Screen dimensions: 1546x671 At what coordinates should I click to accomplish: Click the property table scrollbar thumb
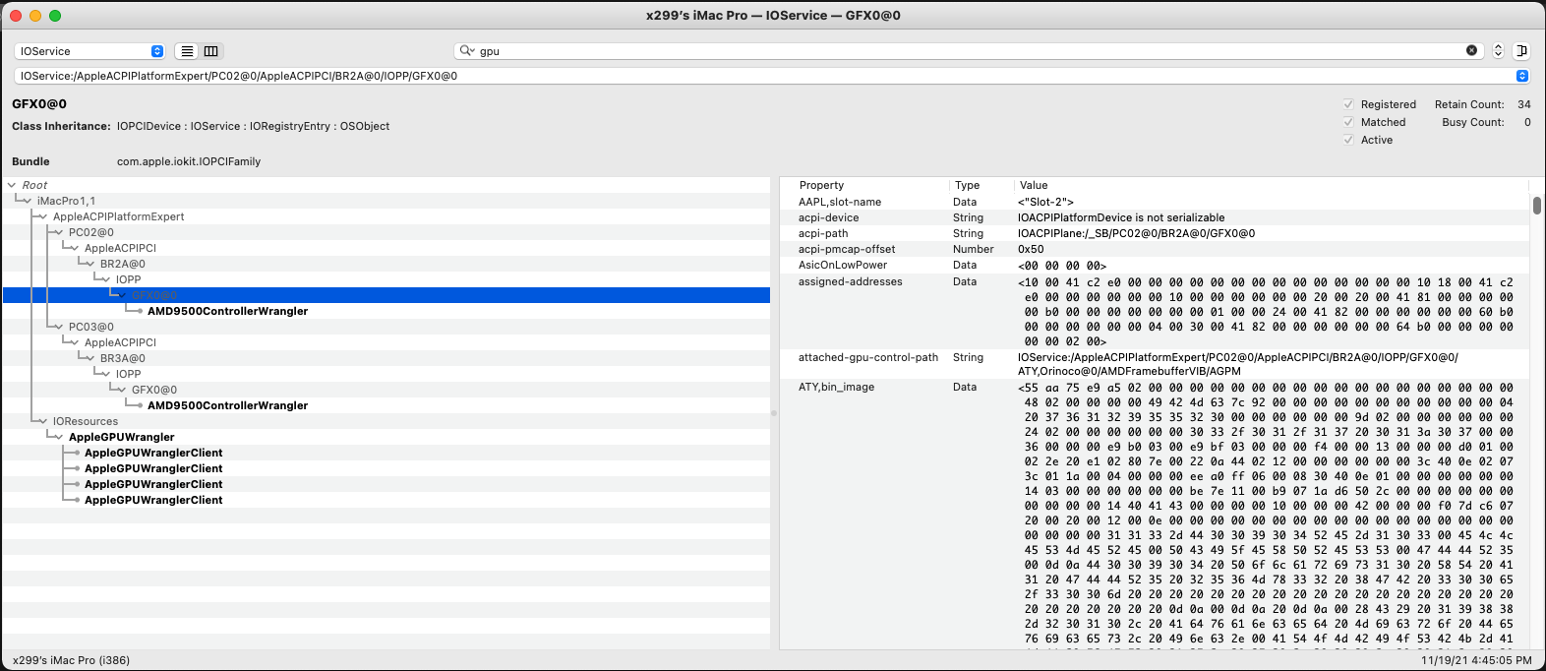[1536, 205]
